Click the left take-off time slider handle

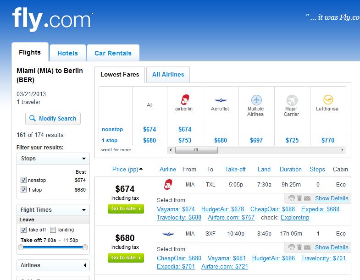point(21,247)
